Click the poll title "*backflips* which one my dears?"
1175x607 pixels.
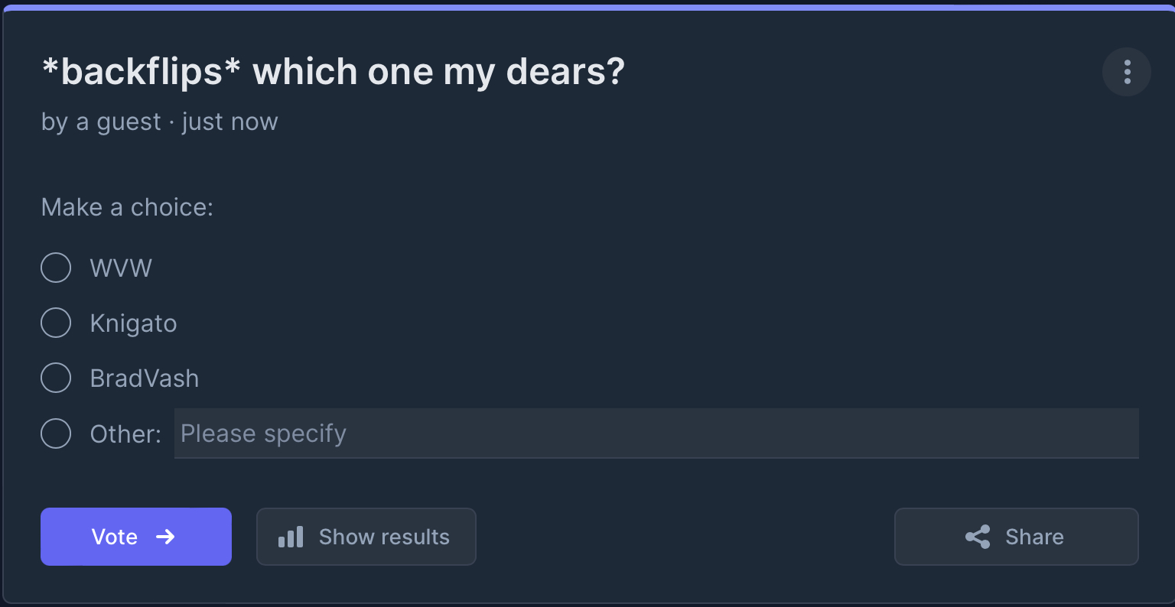tap(333, 72)
